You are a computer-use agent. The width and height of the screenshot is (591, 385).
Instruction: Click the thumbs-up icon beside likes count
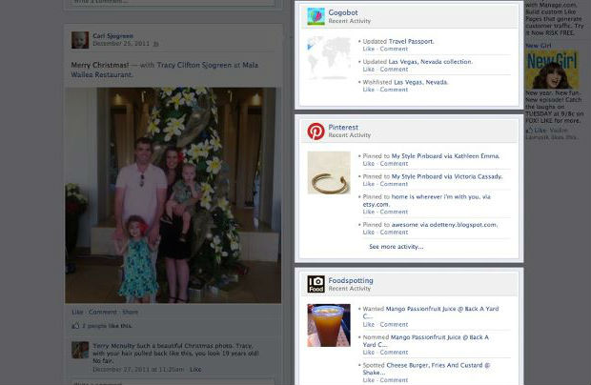click(76, 326)
